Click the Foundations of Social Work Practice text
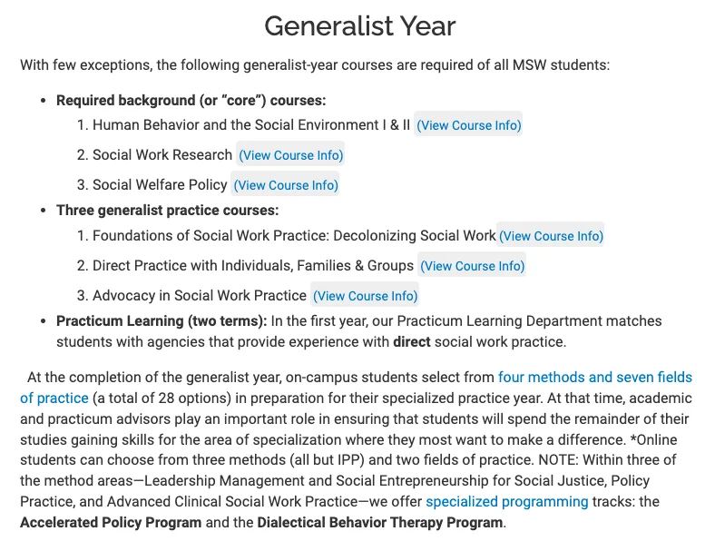The width and height of the screenshot is (715, 541). 294,236
